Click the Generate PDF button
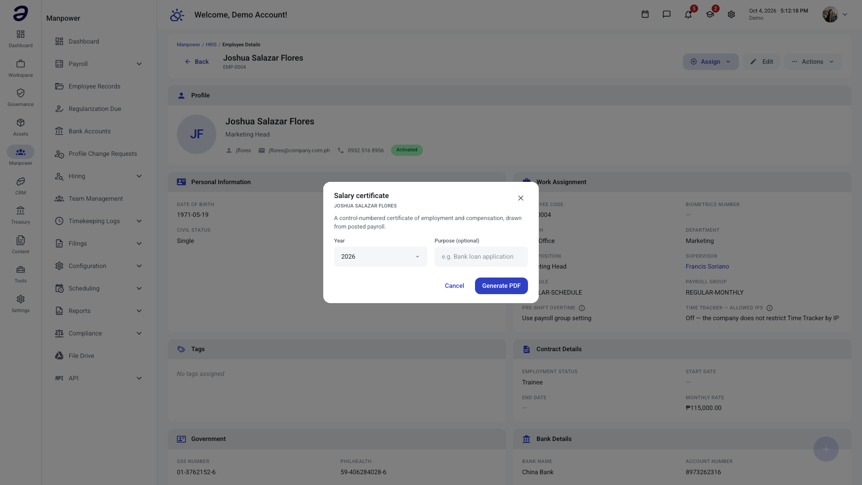 pyautogui.click(x=501, y=286)
